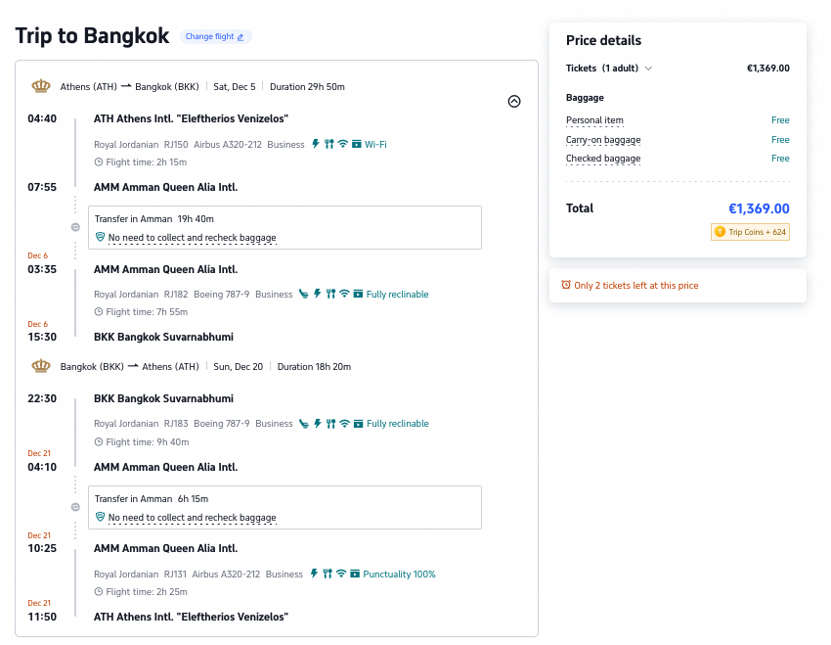Select the power outlet icon on RJ182

pyautogui.click(x=318, y=294)
